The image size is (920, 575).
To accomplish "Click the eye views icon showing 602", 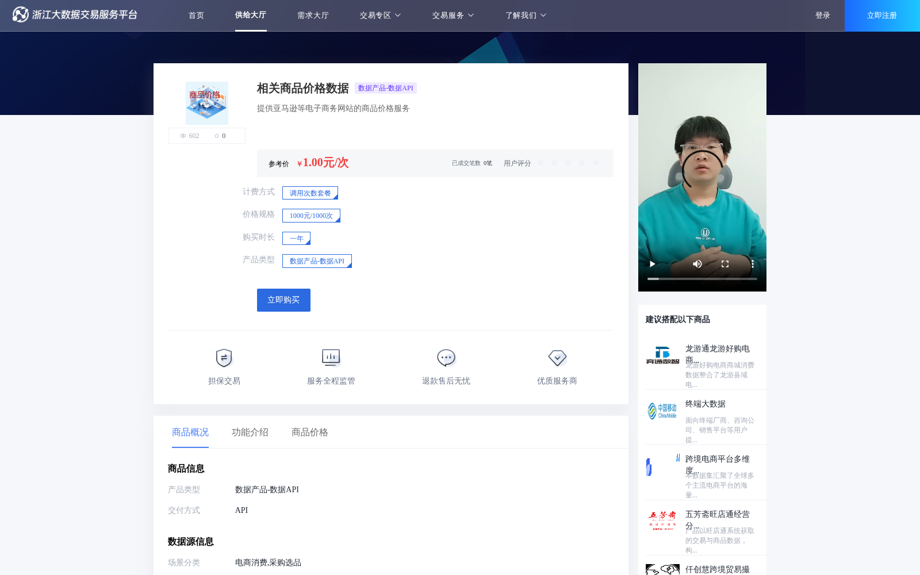I will pyautogui.click(x=183, y=136).
